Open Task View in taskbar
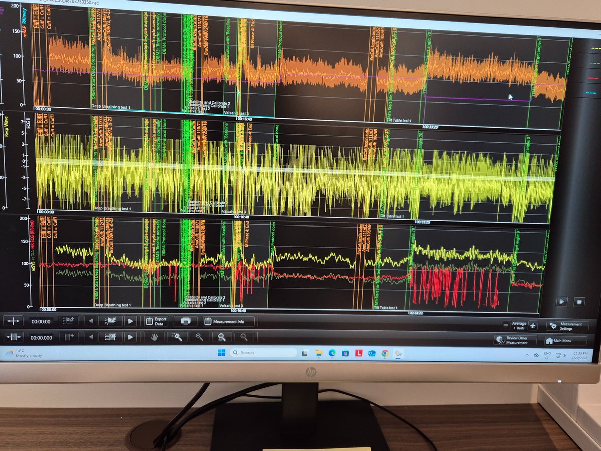 (304, 353)
